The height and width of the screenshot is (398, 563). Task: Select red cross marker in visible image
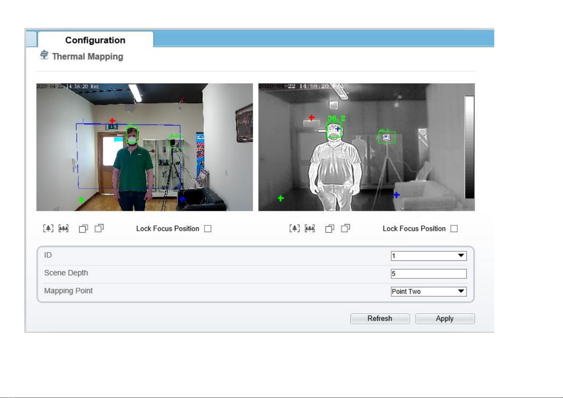tap(112, 121)
